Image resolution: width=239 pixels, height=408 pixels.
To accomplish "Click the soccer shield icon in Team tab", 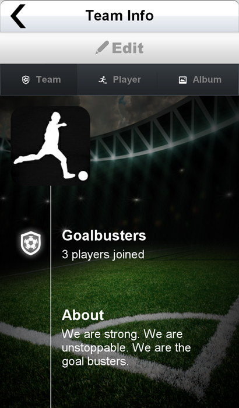I will coord(26,80).
